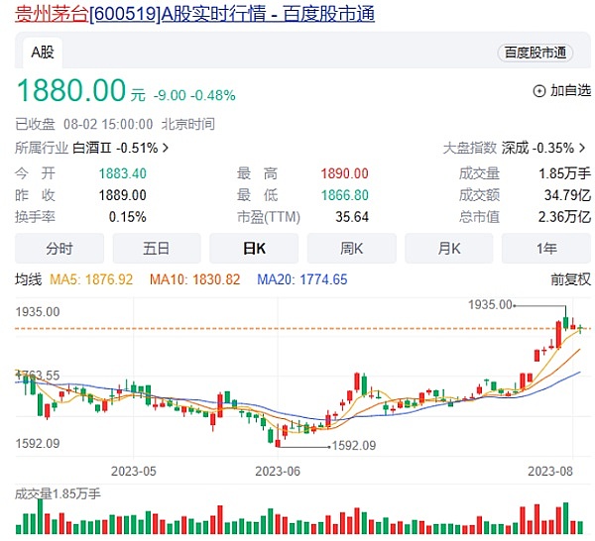
Task: Click the 1935.00 high marker on chart
Action: [490, 304]
